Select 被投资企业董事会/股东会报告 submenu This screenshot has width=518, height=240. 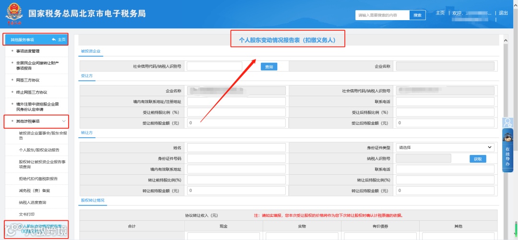point(43,135)
